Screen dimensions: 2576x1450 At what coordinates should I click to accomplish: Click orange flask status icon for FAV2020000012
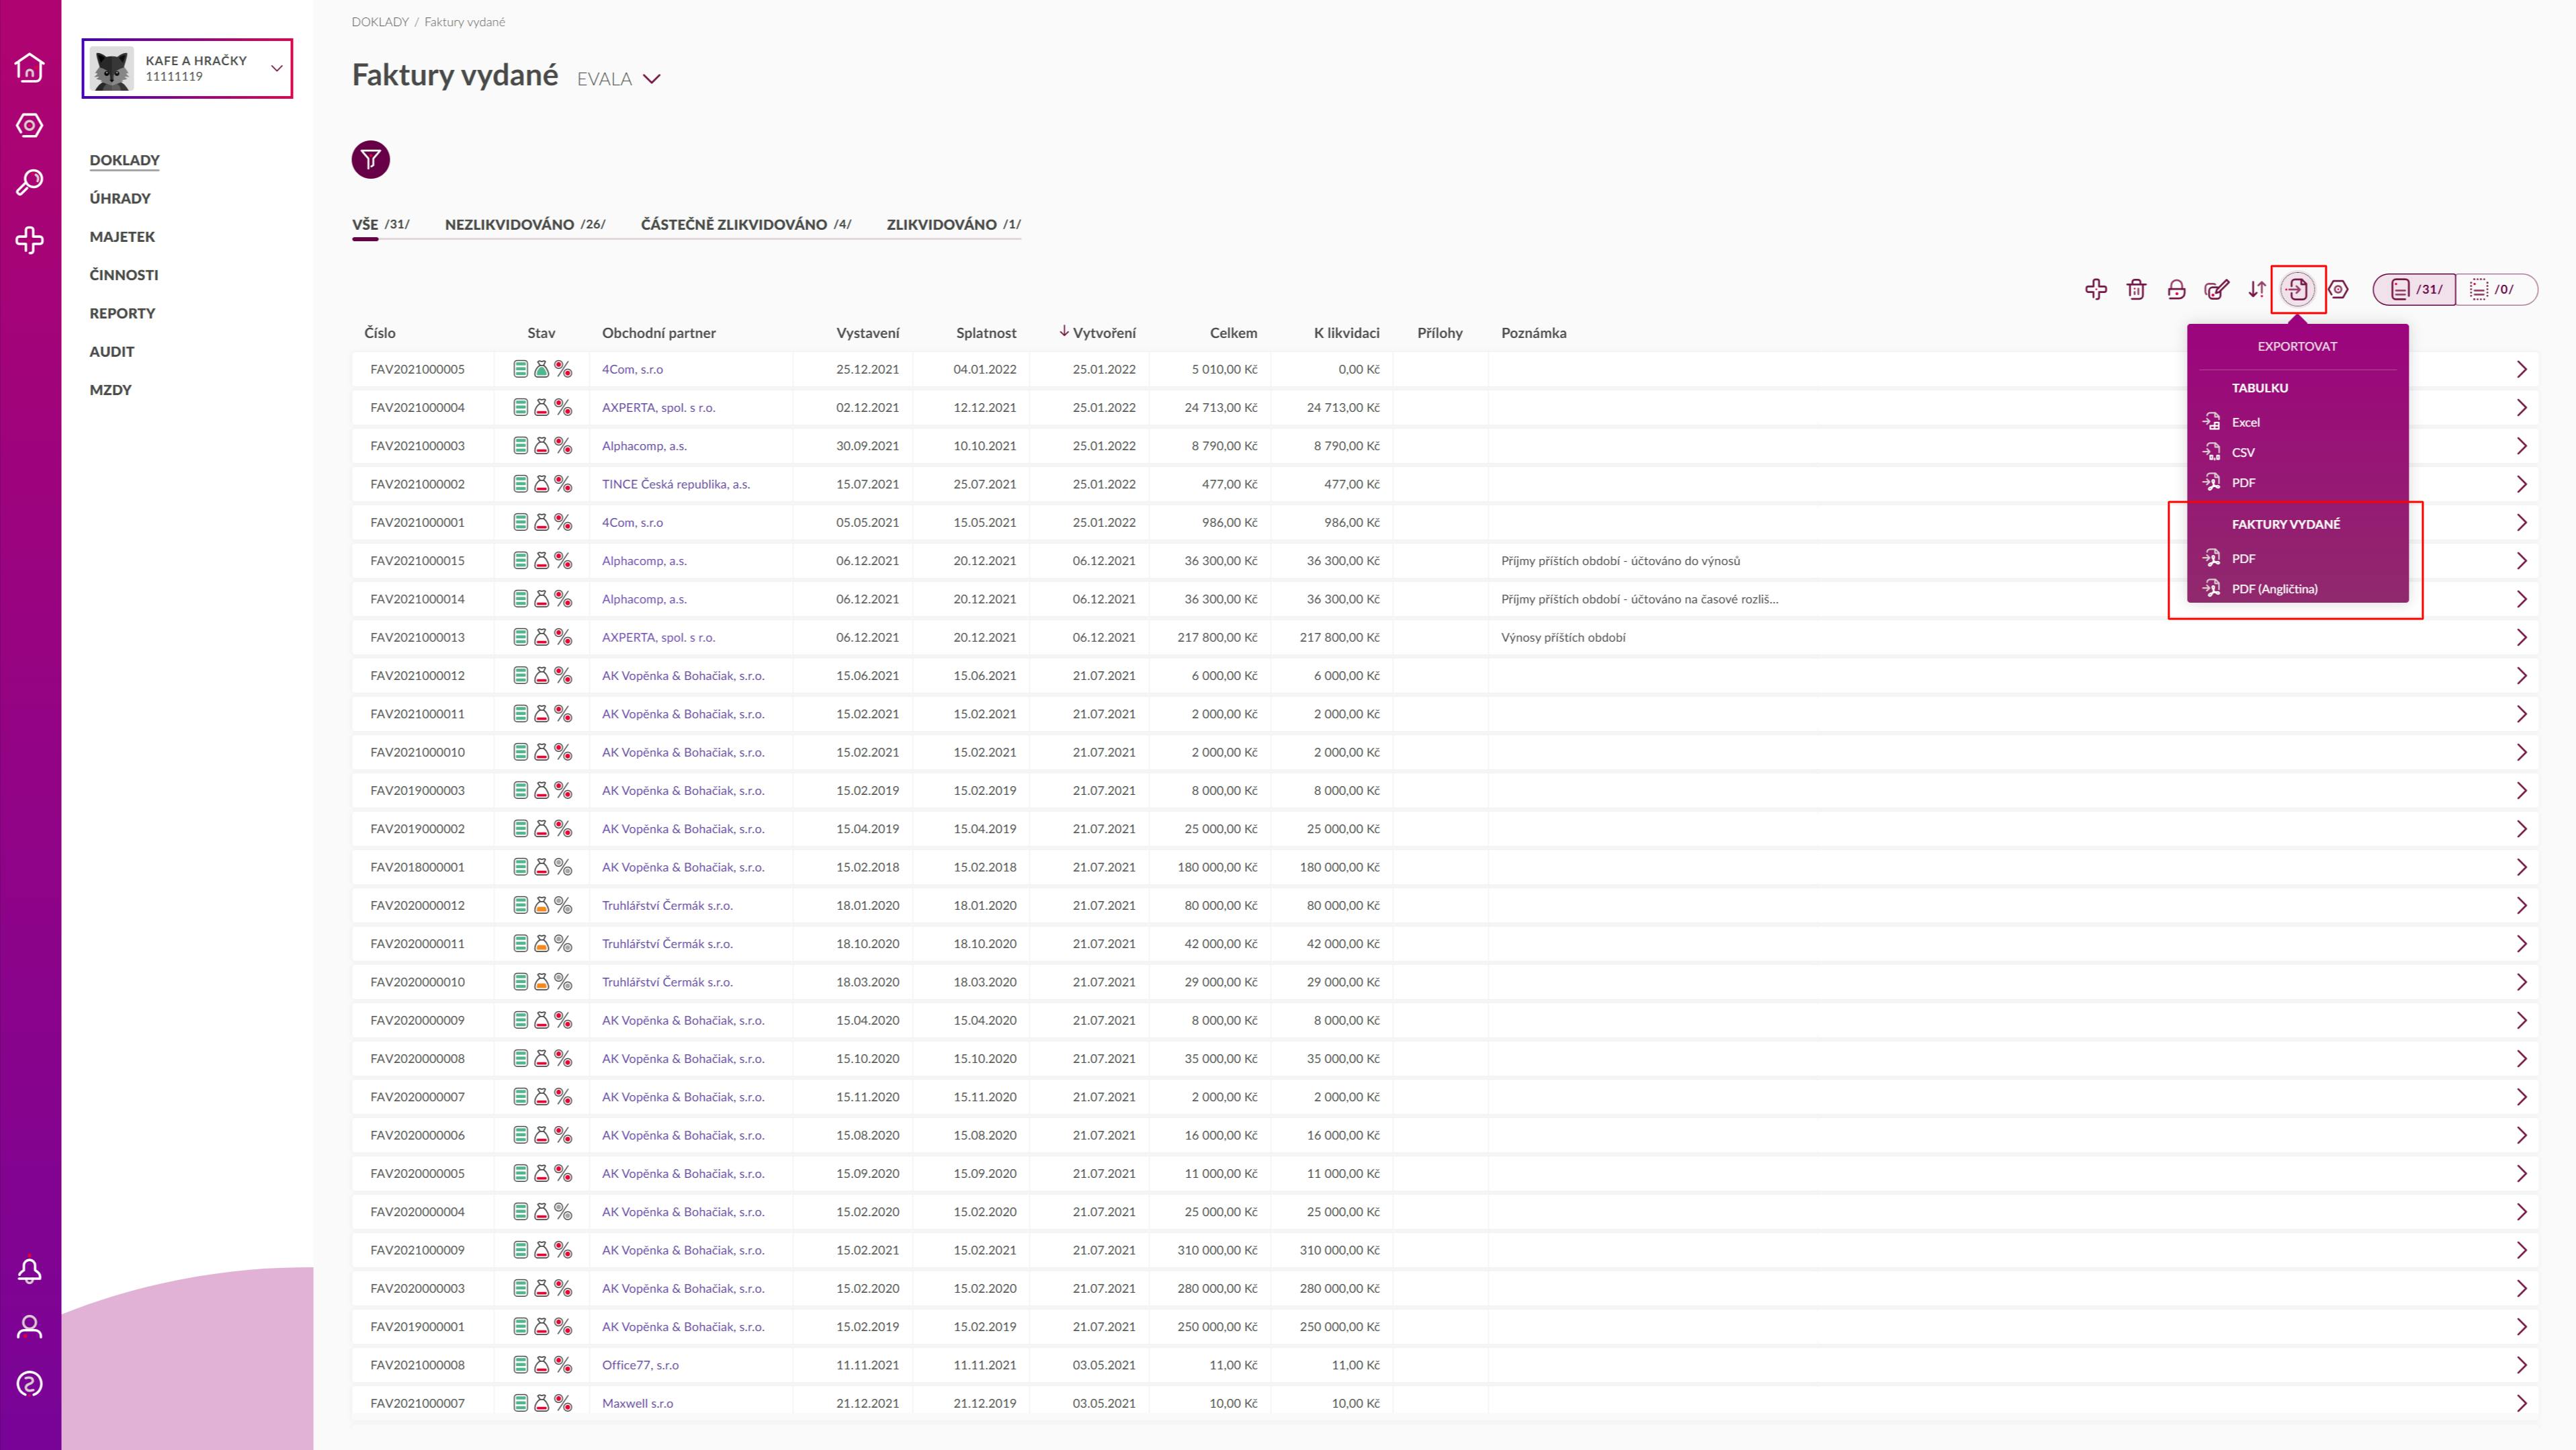(x=541, y=905)
